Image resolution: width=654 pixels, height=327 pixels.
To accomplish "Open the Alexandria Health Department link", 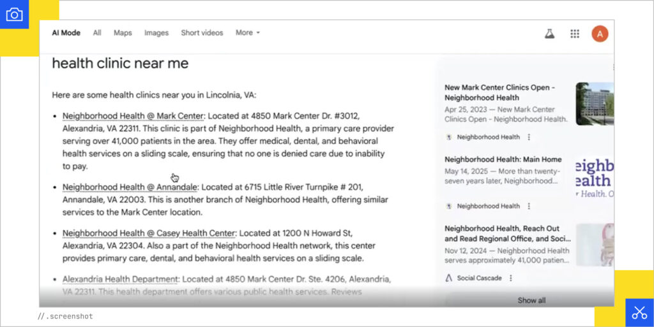I will (x=119, y=279).
